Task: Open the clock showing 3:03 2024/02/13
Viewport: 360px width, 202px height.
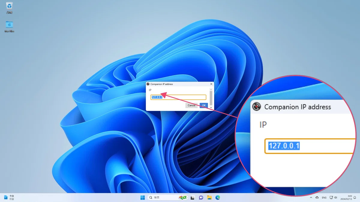Action: (x=346, y=198)
